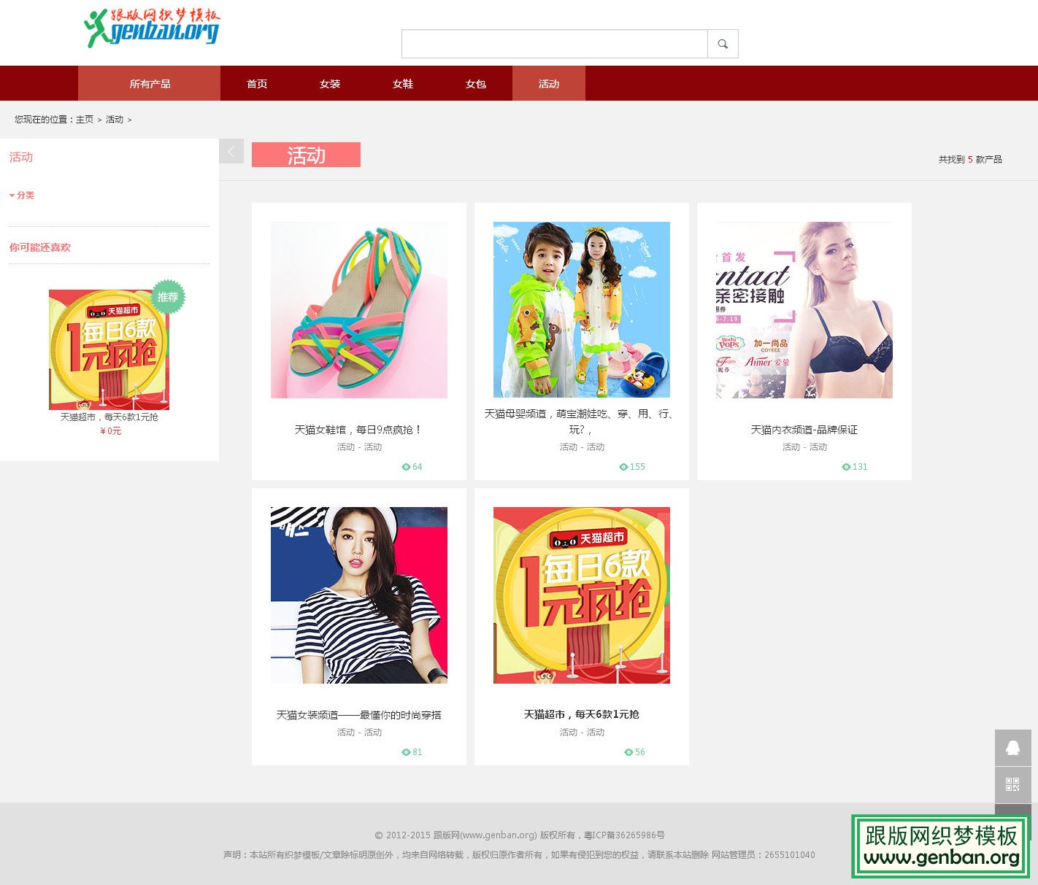Open the striped shirt woman thumbnail

tap(358, 595)
